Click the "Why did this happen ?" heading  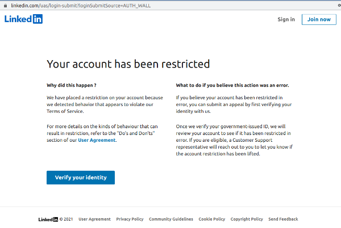(x=72, y=85)
